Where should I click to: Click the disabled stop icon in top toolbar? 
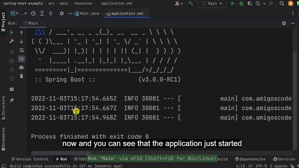pyautogui.click(x=271, y=3)
